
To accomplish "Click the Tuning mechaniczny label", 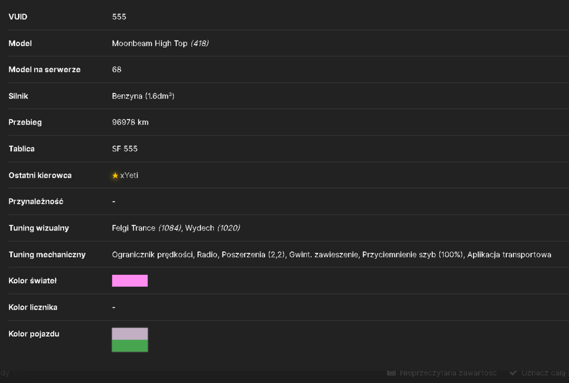I will [x=47, y=254].
